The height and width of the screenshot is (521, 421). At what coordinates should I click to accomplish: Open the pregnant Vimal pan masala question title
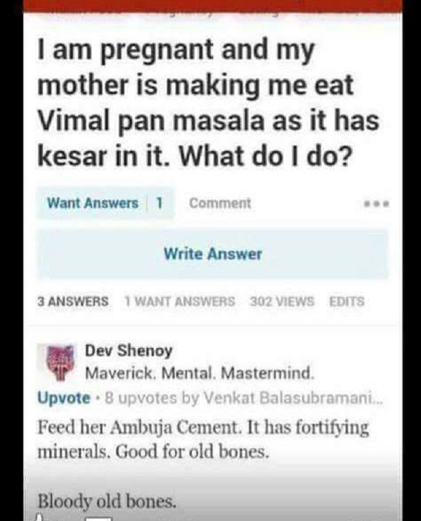(x=208, y=103)
